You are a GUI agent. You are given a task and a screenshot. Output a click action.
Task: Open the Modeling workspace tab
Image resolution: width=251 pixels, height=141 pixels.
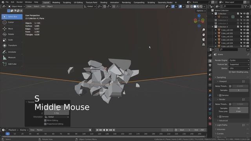tap(56, 2)
